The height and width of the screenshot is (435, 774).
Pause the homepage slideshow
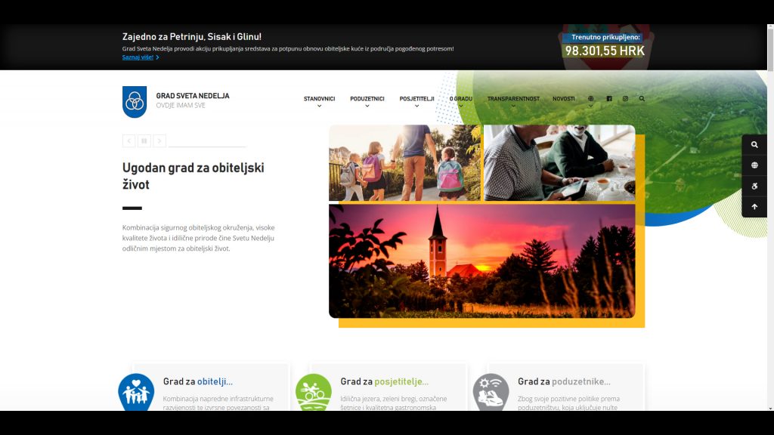coord(144,140)
